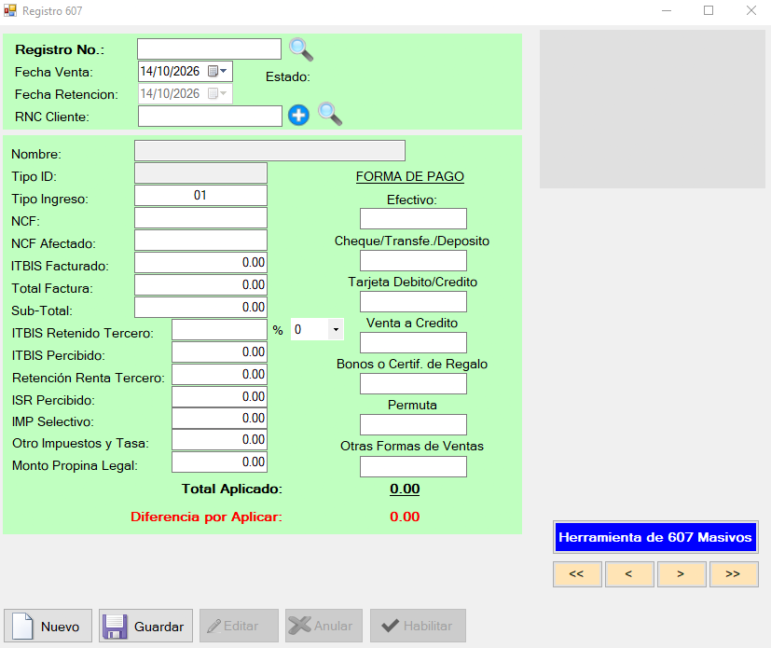Click the Registro 607 window icon
The image size is (771, 648).
[x=10, y=10]
